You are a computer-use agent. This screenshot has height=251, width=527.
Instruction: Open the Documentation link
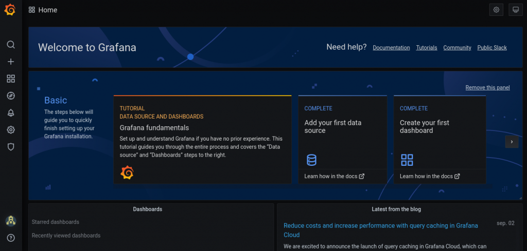pos(391,48)
